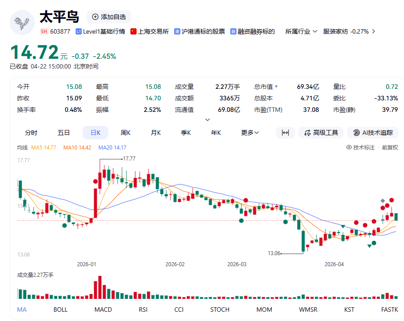
Task: Switch to 分时 chart tab
Action: pos(31,133)
